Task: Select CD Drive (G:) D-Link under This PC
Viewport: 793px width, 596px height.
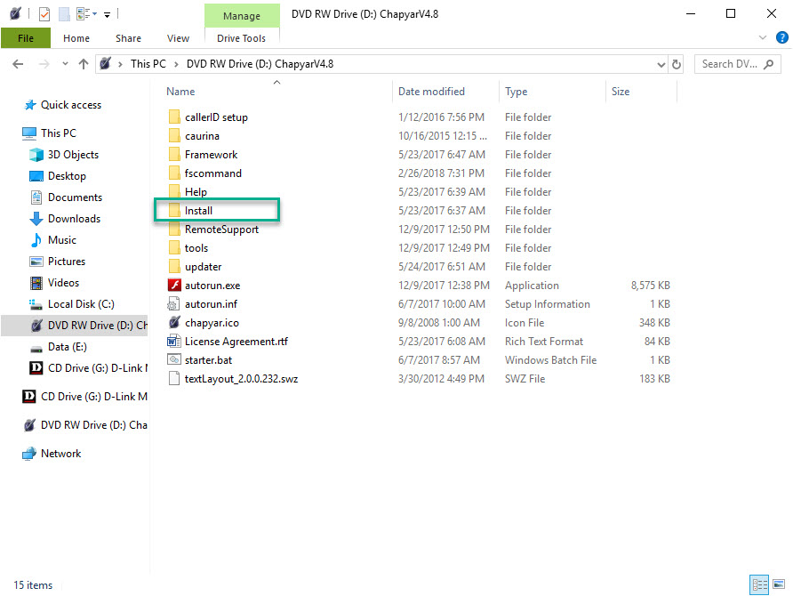Action: pyautogui.click(x=89, y=367)
